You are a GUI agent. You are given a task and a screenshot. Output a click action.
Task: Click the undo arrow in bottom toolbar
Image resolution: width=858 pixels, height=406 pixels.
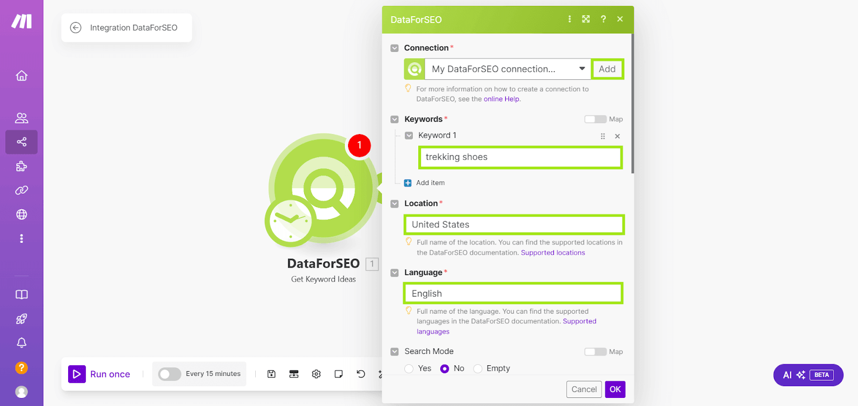coord(361,374)
